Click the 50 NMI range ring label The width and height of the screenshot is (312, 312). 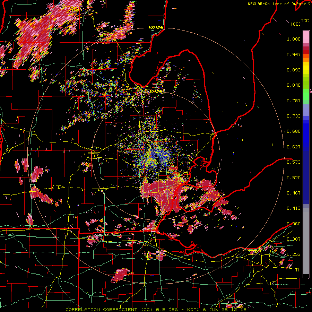(x=156, y=92)
